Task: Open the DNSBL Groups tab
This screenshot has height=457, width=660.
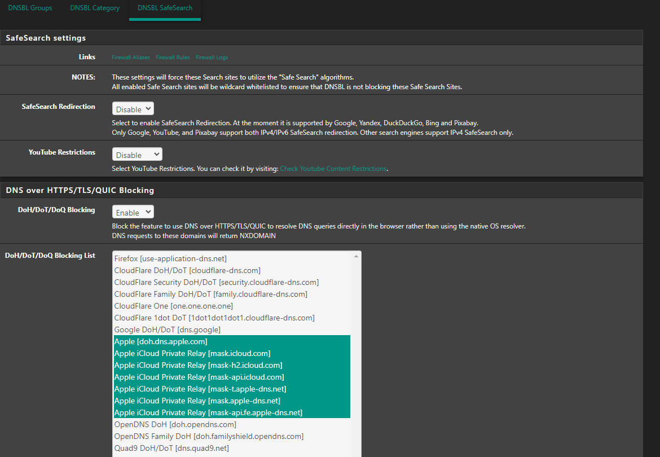Action: 30,8
